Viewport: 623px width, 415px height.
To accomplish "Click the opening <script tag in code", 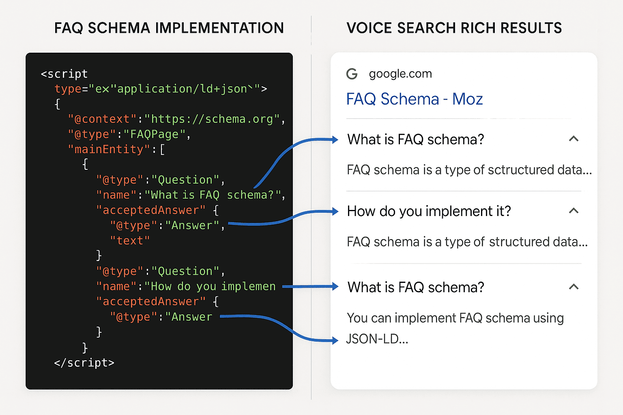I will tap(64, 74).
